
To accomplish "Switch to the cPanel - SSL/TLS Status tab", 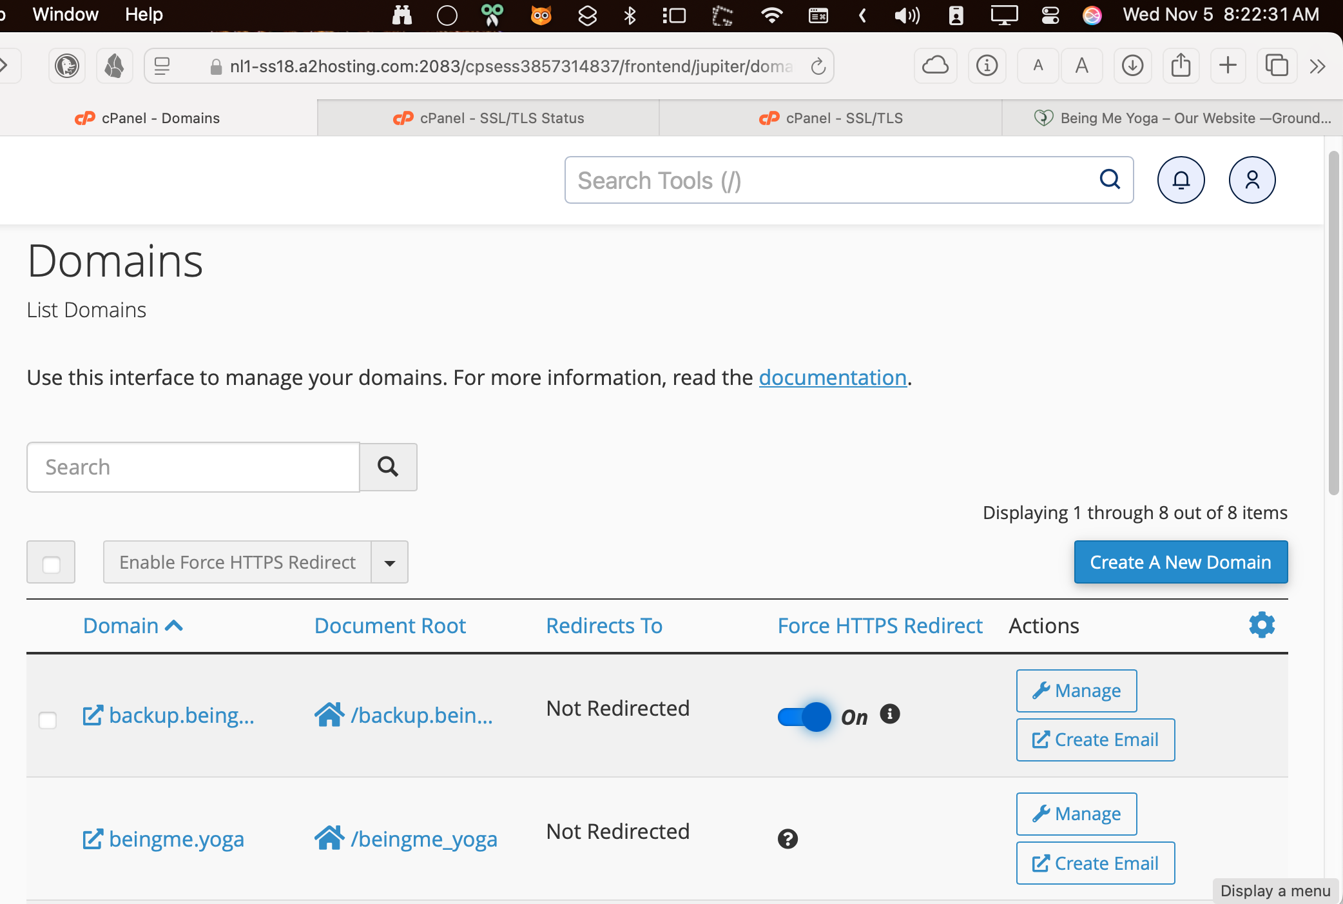I will pos(488,118).
